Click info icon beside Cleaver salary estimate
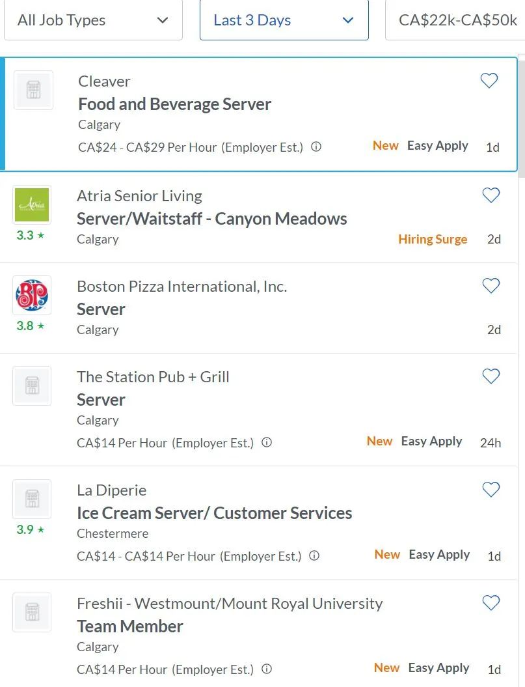The height and width of the screenshot is (687, 525). (316, 147)
